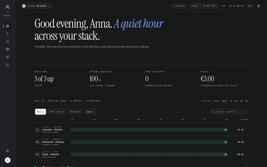This screenshot has width=267, height=167.
Task: Click the nordwand.example domain text
Action: [51, 145]
